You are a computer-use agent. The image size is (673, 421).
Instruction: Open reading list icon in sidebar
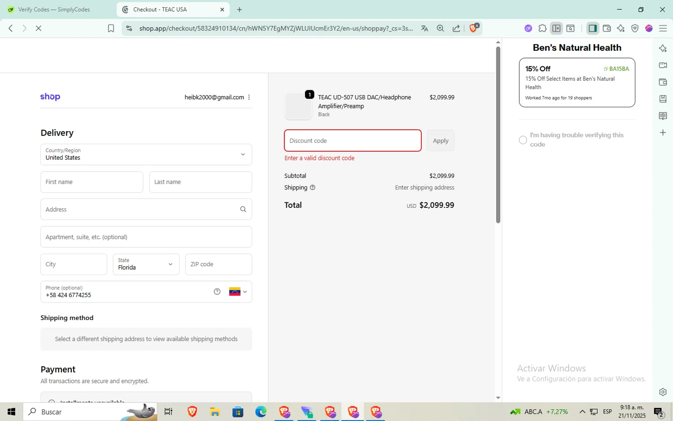coord(663,116)
